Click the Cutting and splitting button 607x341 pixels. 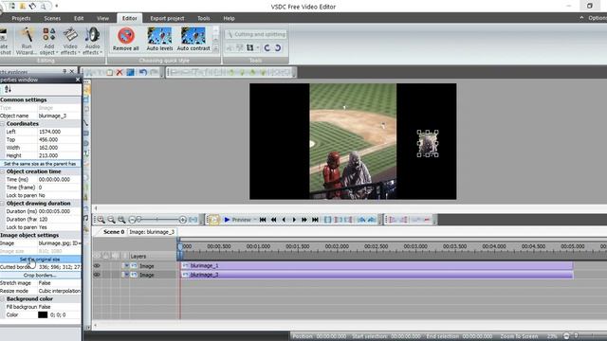[x=256, y=34]
